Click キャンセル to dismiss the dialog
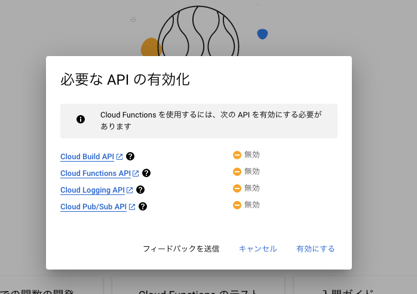417x294 pixels. [x=257, y=249]
